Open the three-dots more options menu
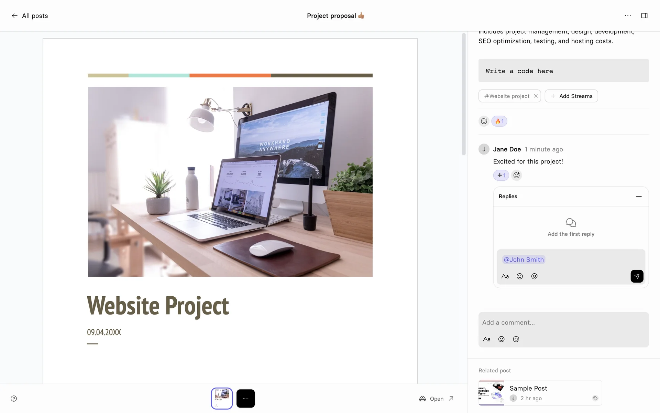The image size is (660, 413). click(628, 16)
